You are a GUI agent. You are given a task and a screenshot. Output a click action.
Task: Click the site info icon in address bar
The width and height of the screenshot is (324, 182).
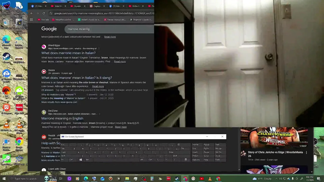(51, 13)
